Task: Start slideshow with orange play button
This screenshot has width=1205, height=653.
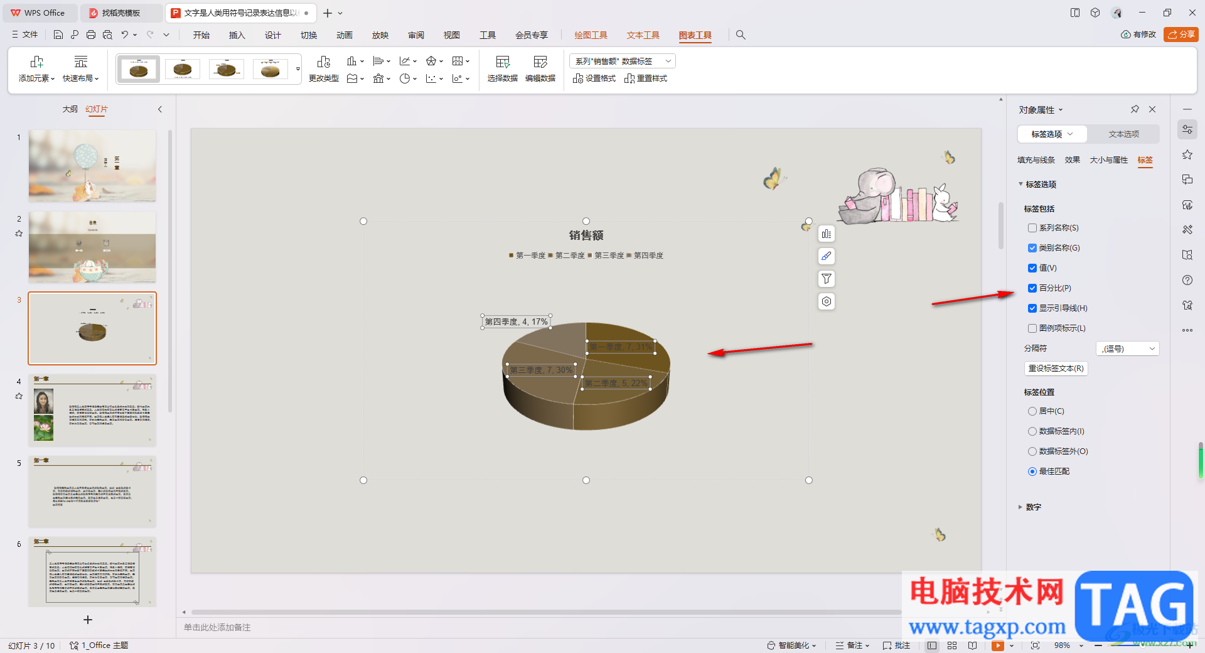Action: click(x=997, y=645)
